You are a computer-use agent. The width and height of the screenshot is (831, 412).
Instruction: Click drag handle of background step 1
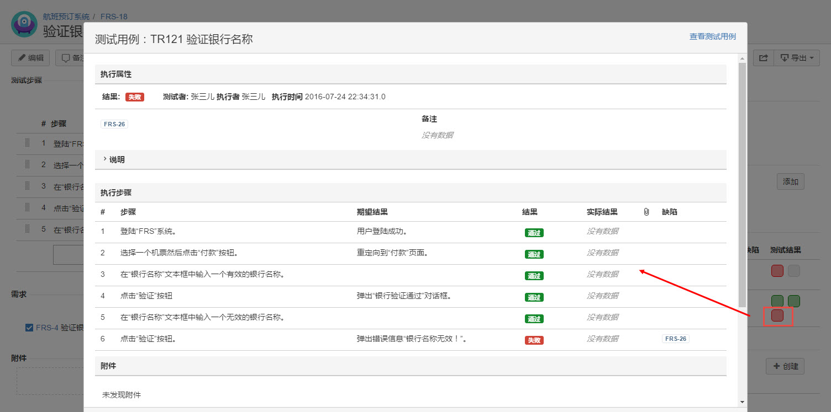coord(27,143)
